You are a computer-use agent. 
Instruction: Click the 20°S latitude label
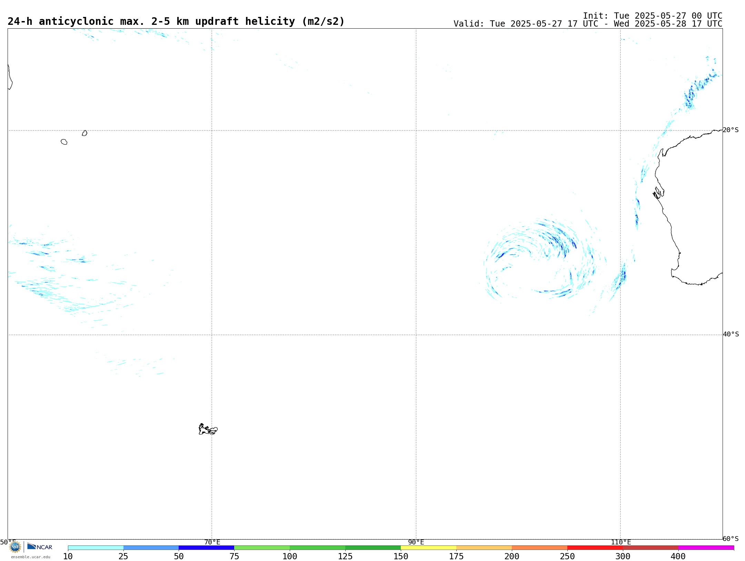click(x=731, y=130)
